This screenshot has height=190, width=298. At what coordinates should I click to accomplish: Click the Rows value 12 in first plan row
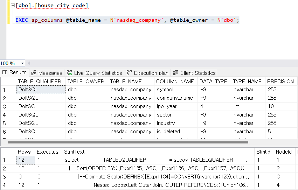tap(25, 160)
